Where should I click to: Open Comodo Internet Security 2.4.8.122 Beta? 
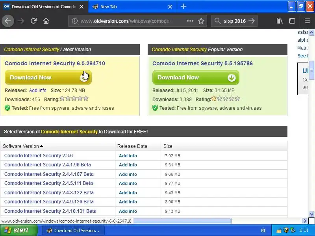49,192
